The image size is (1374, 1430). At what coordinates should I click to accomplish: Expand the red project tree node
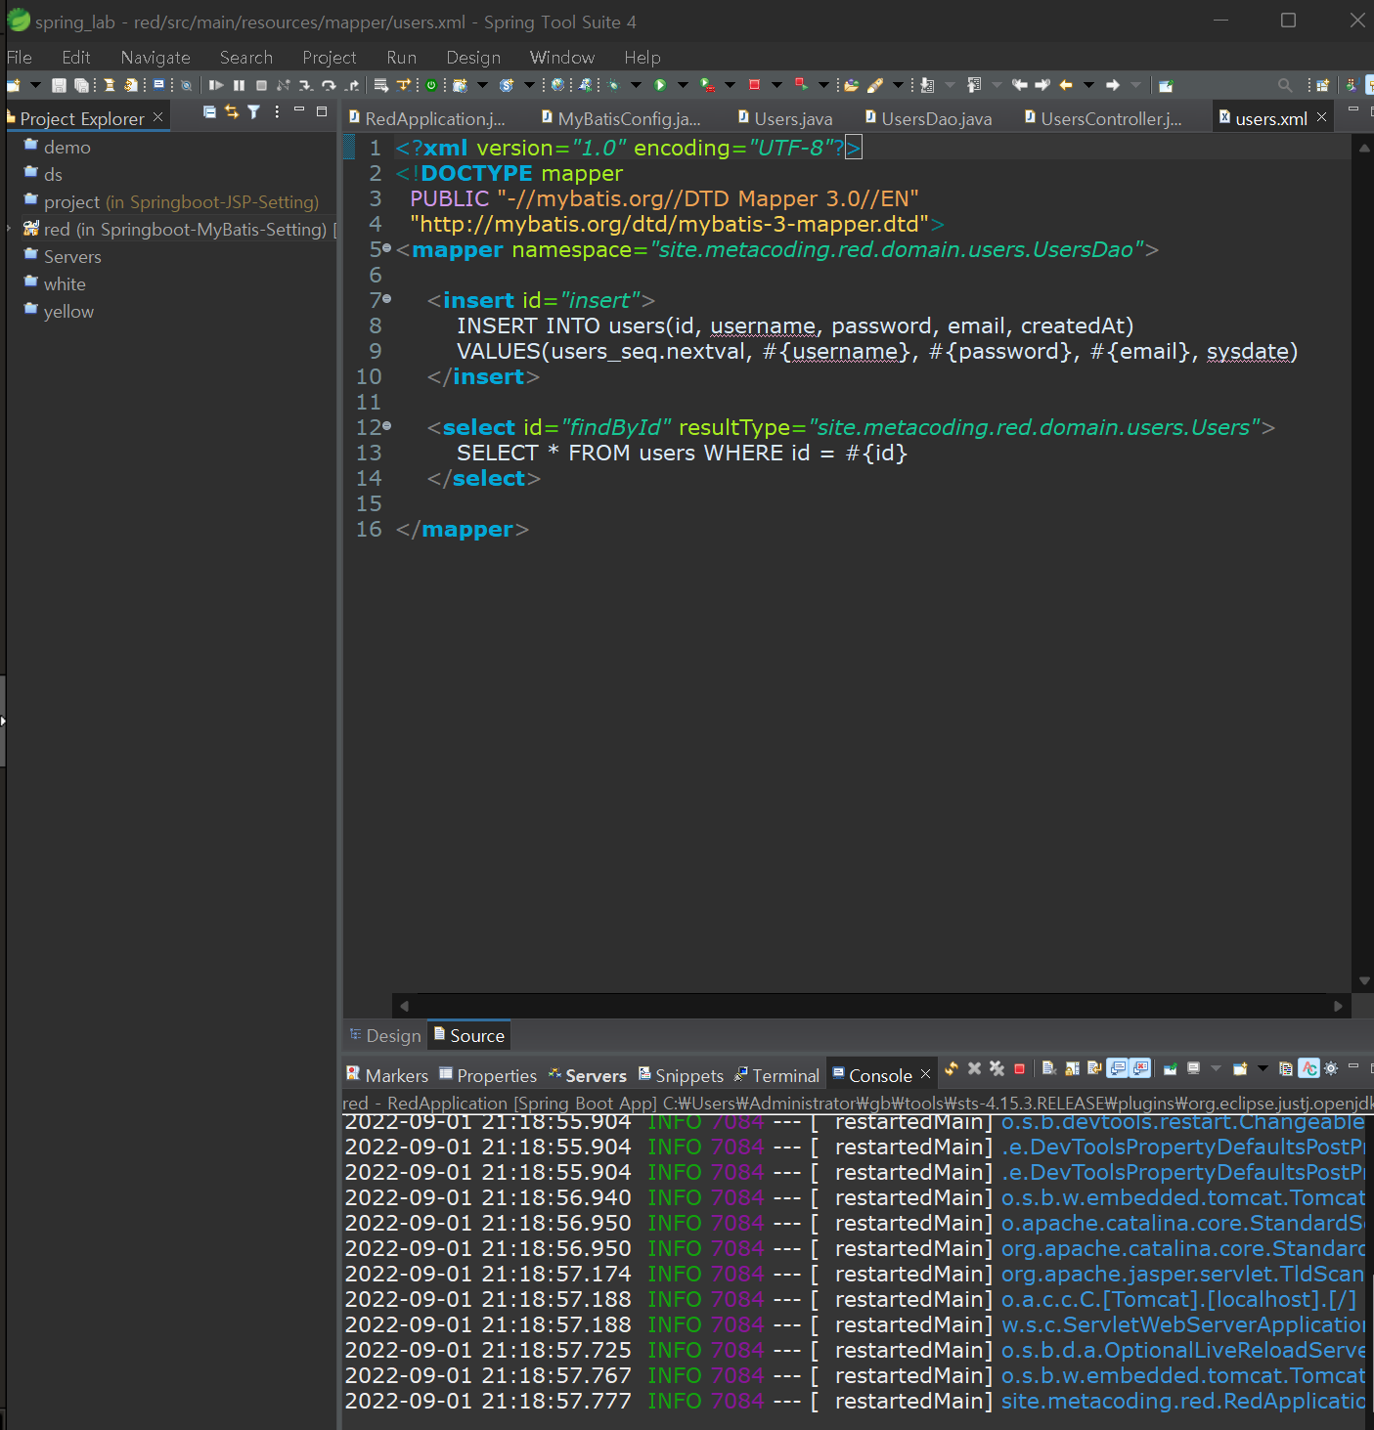pos(9,229)
